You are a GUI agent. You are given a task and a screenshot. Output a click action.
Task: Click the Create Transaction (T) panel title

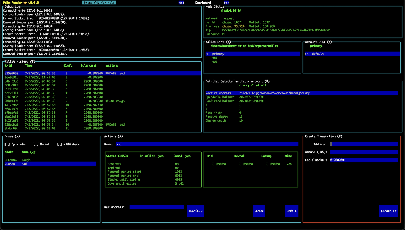click(324, 136)
